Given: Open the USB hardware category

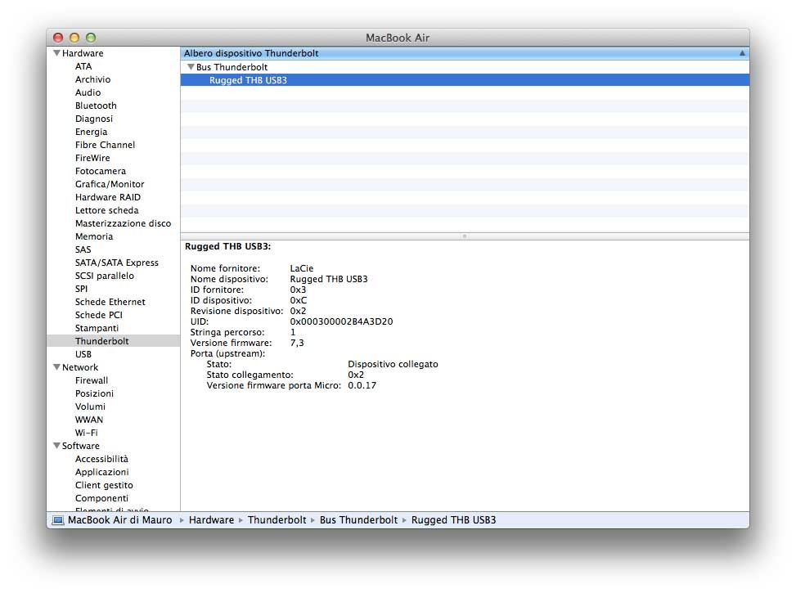Looking at the screenshot, I should 83,354.
